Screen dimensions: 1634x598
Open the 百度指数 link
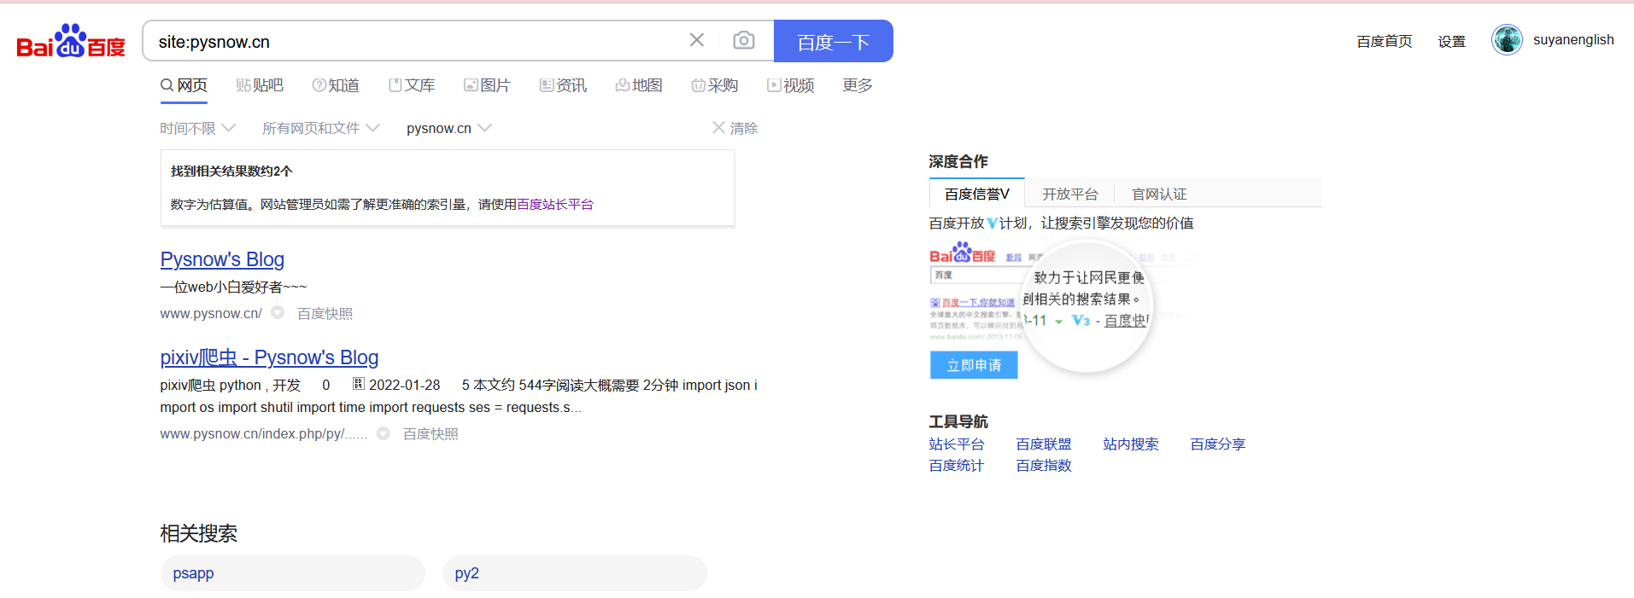pyautogui.click(x=1044, y=466)
